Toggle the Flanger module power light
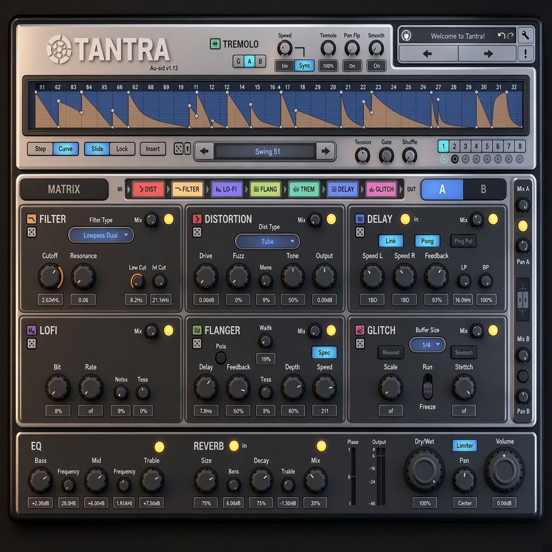The height and width of the screenshot is (552, 552). 331,330
